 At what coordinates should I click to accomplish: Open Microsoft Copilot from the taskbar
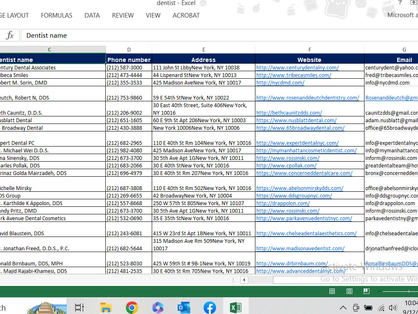pyautogui.click(x=158, y=308)
